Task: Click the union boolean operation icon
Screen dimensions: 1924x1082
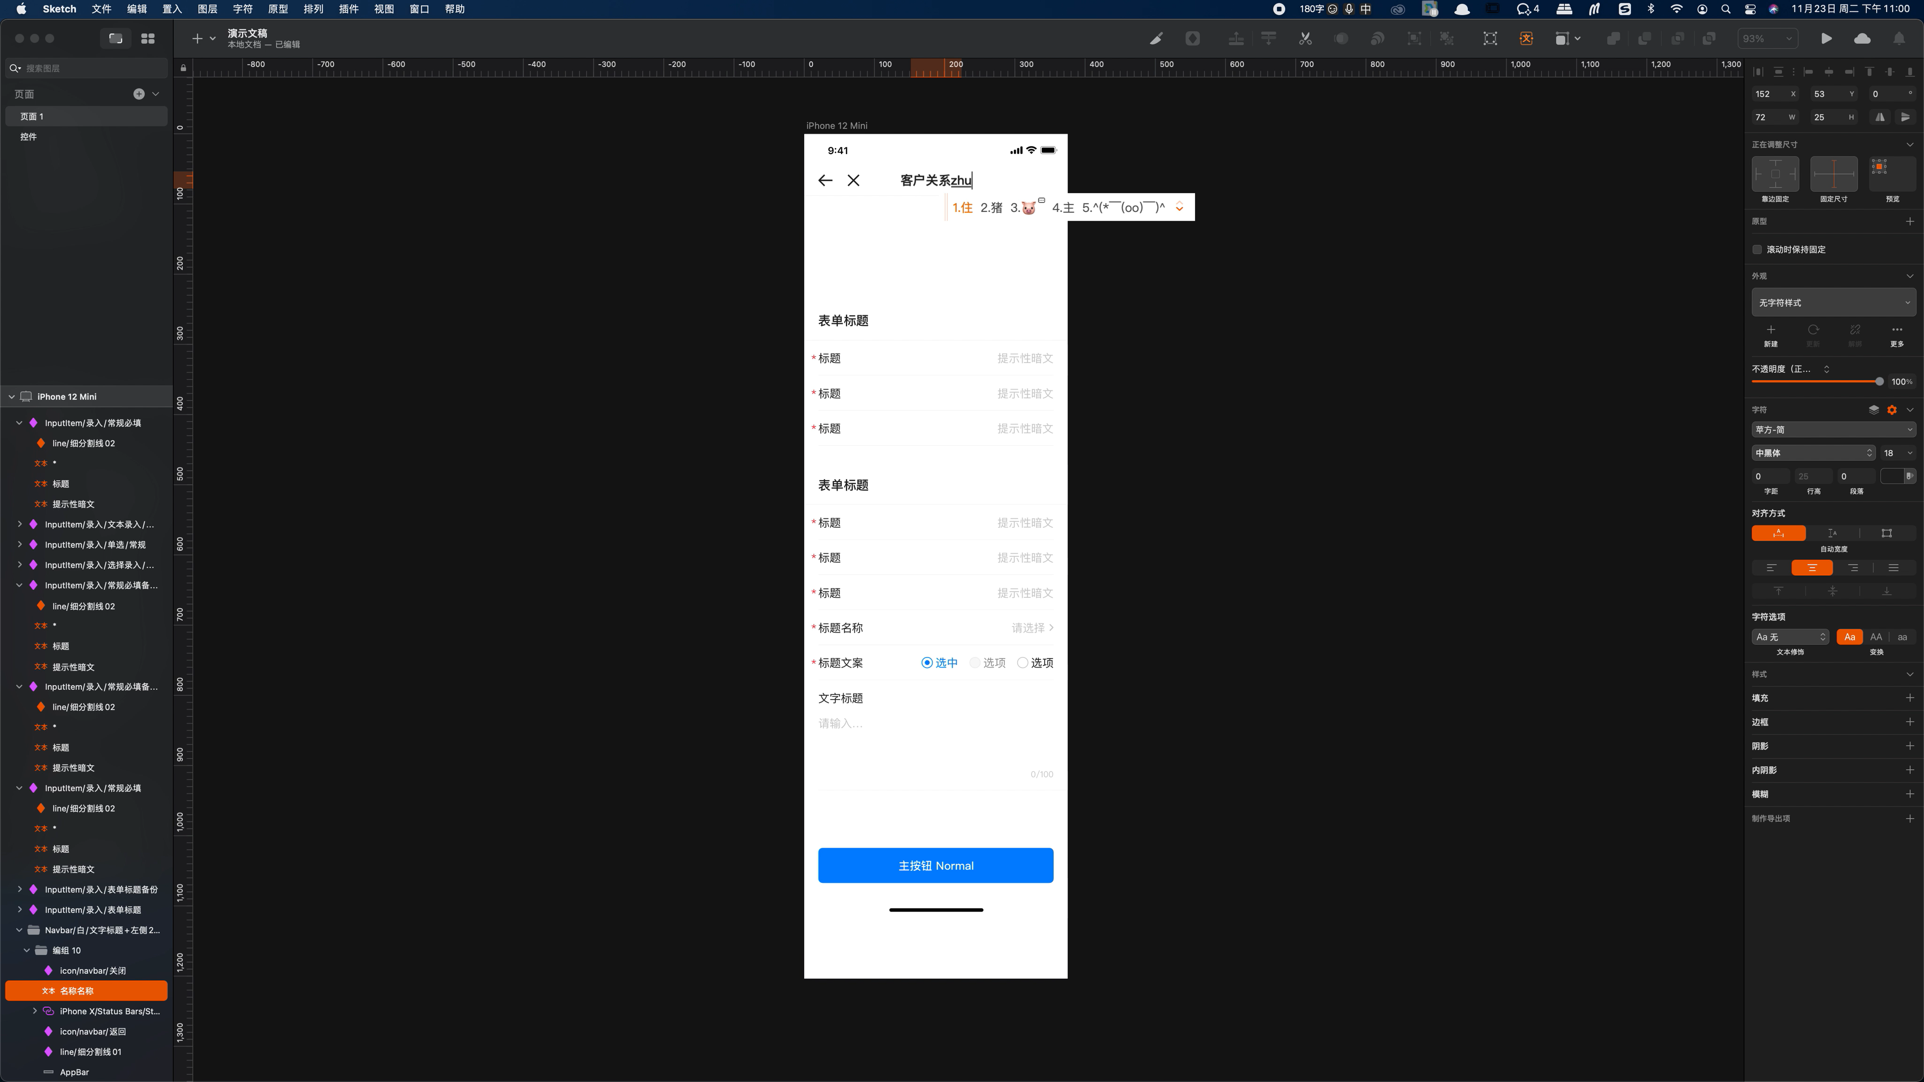Action: point(1614,38)
